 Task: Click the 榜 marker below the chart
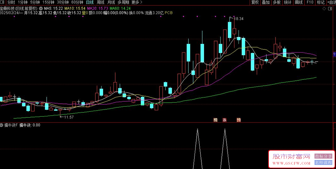(215, 120)
